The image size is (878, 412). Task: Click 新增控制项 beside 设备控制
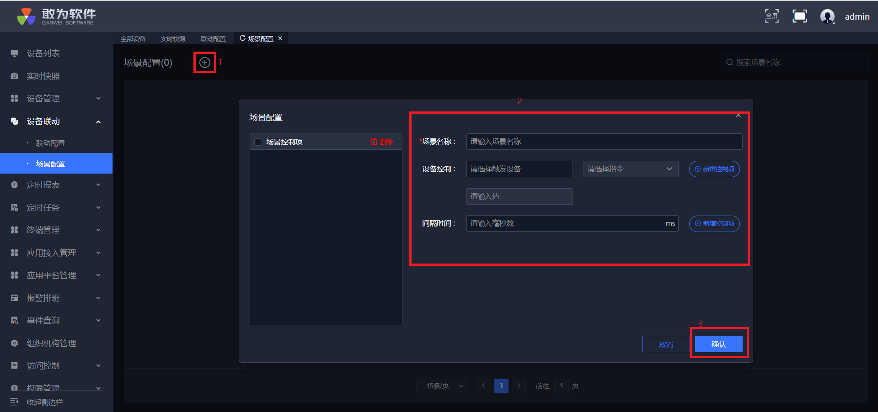tap(714, 169)
